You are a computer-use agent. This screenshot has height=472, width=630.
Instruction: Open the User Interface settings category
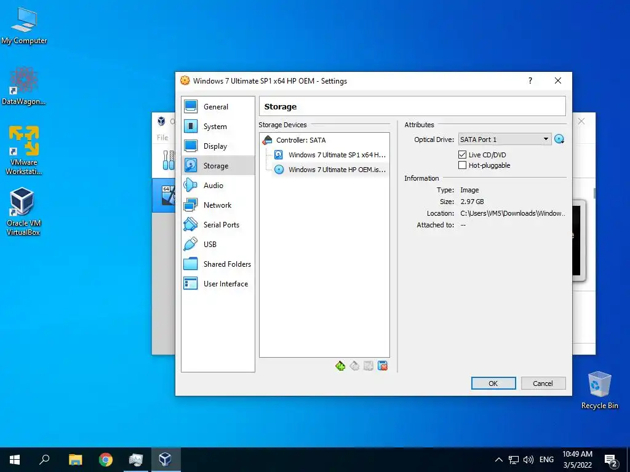click(x=218, y=283)
